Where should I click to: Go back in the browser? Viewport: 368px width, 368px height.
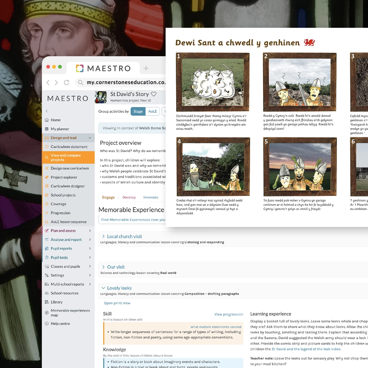tap(48, 82)
